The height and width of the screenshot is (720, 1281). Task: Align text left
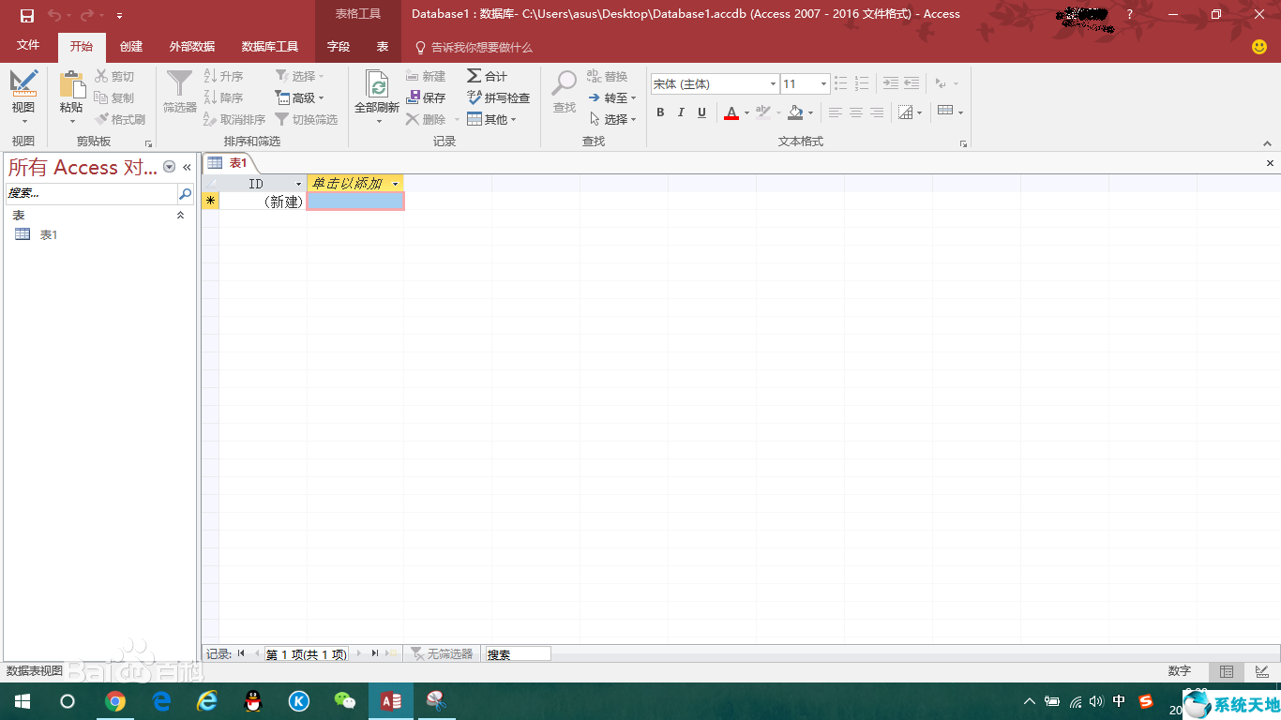(x=835, y=112)
